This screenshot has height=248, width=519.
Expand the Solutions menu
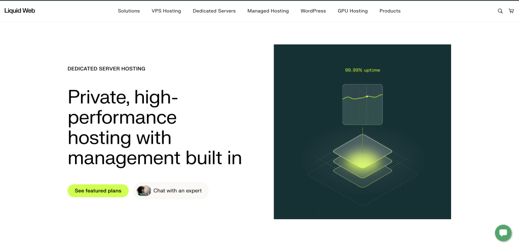(x=129, y=11)
